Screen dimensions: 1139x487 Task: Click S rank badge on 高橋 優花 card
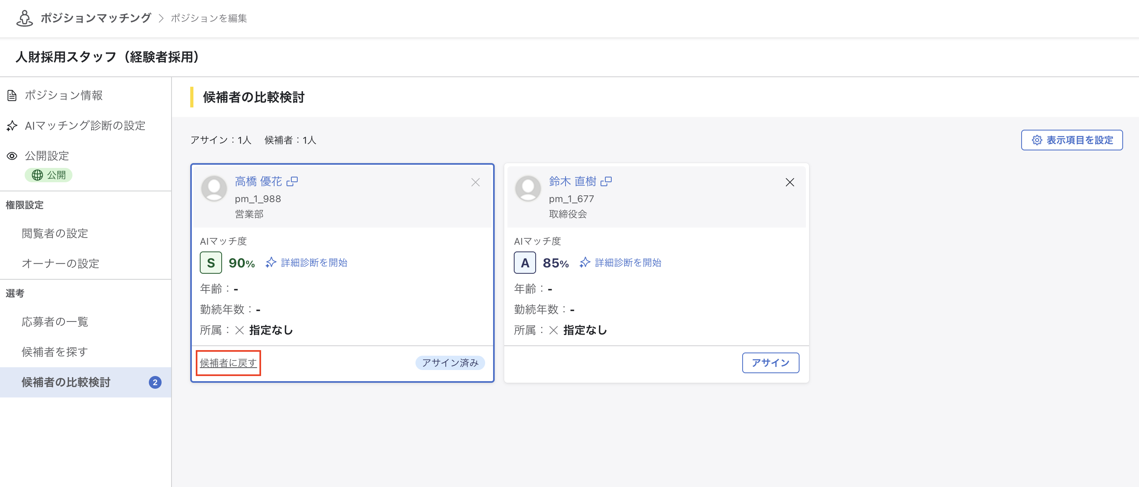[x=211, y=263]
